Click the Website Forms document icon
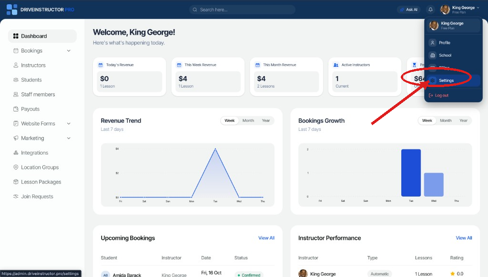The image size is (488, 277). pyautogui.click(x=16, y=124)
